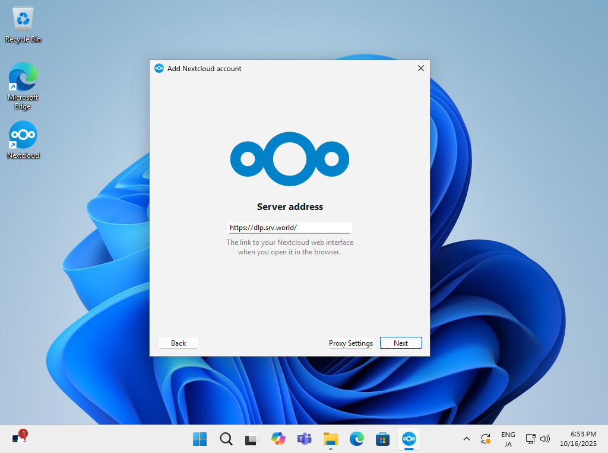
Task: Open Microsoft Store from the taskbar
Action: [382, 439]
